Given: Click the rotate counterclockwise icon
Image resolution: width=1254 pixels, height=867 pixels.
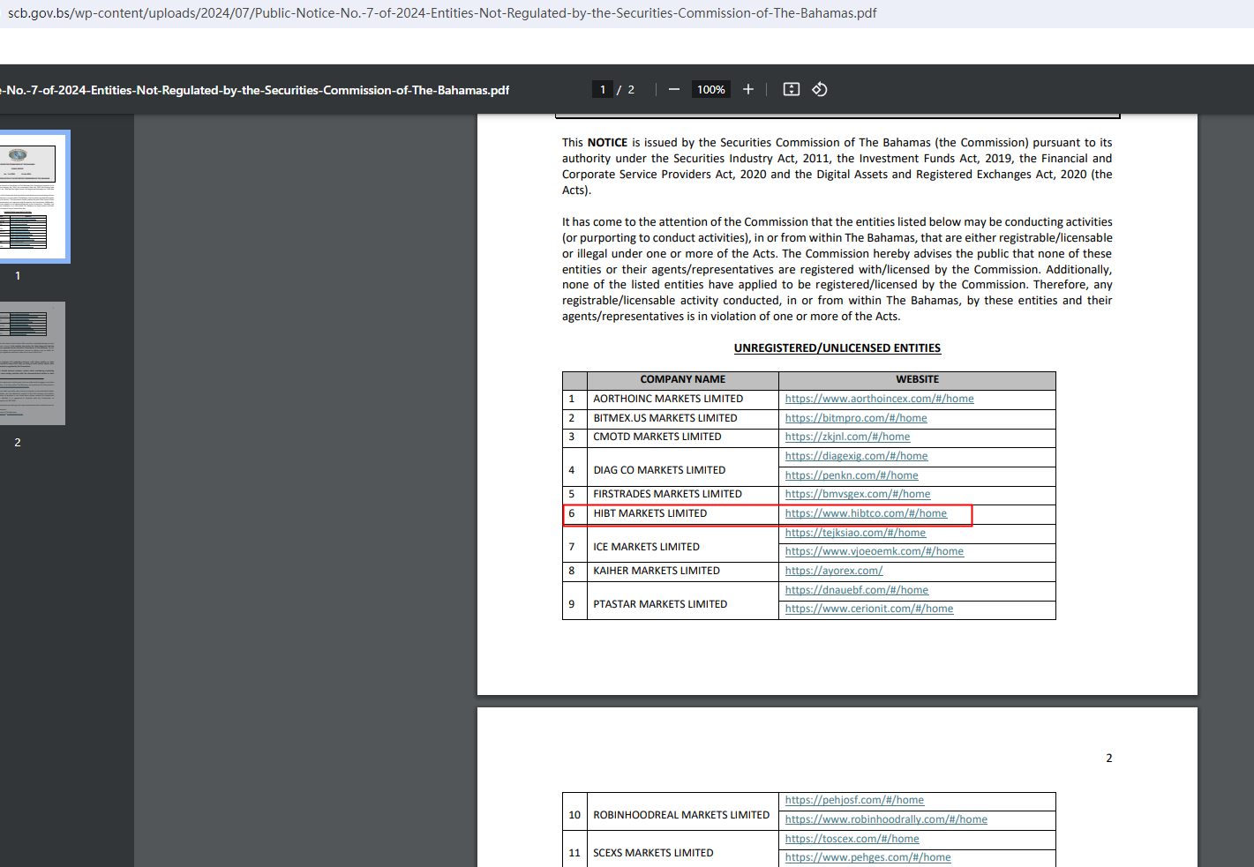Looking at the screenshot, I should (820, 89).
